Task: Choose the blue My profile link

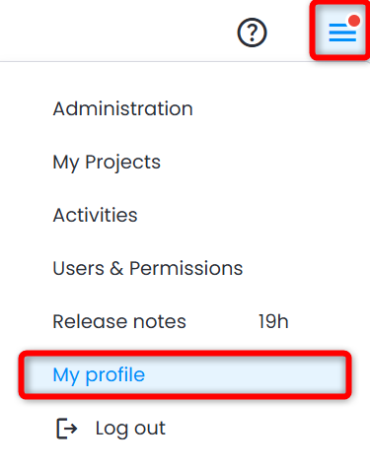Action: coord(99,375)
